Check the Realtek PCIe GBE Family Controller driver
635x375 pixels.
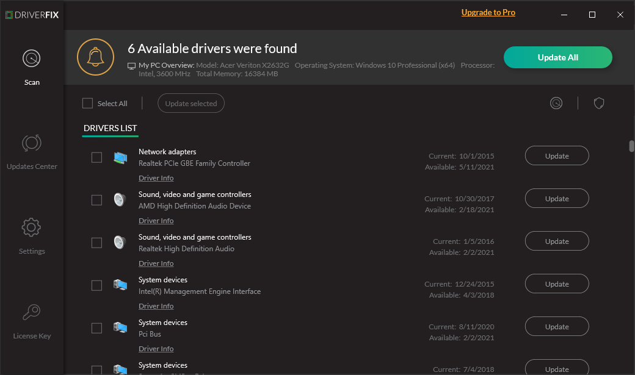[96, 157]
